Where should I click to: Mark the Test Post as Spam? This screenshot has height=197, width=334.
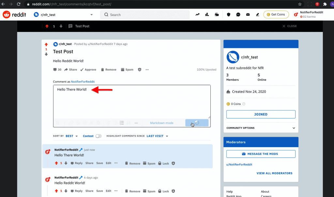pos(127,70)
